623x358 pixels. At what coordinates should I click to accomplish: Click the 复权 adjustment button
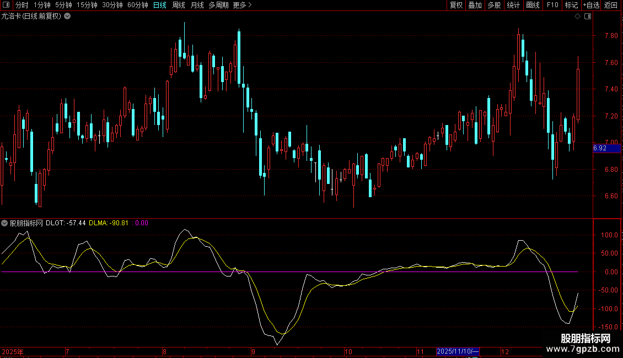(456, 5)
